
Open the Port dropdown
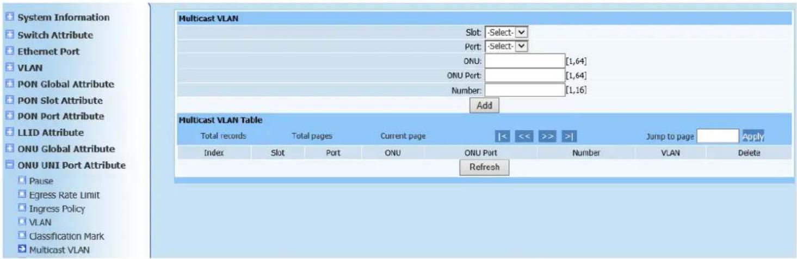pyautogui.click(x=506, y=46)
